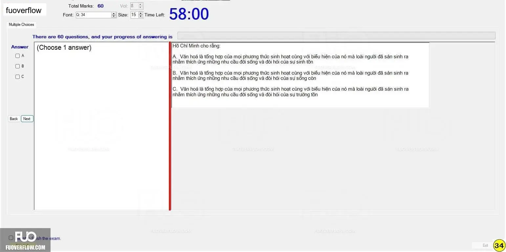
Task: Return to previous question with Back
Action: pyautogui.click(x=14, y=119)
